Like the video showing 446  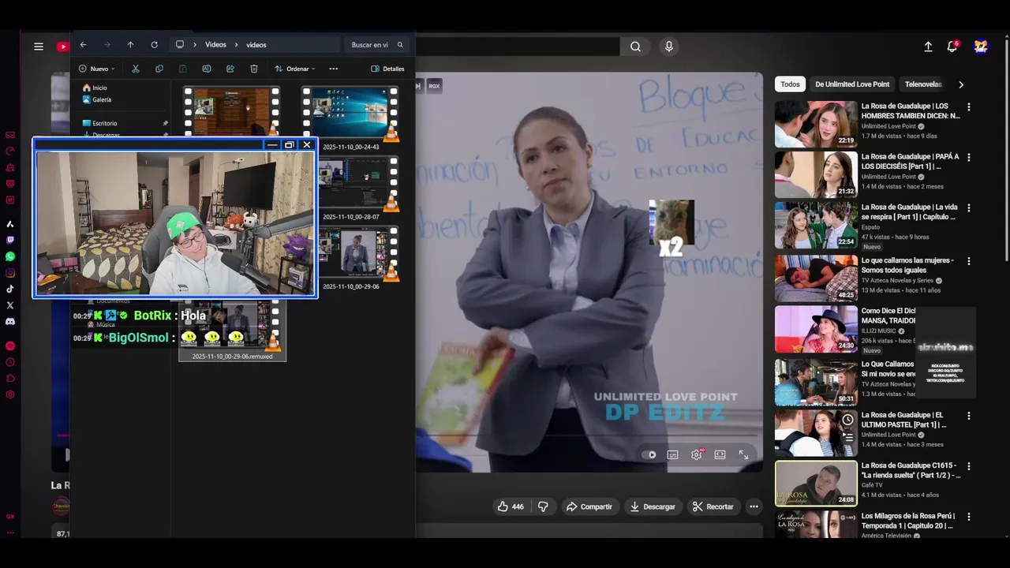(510, 506)
